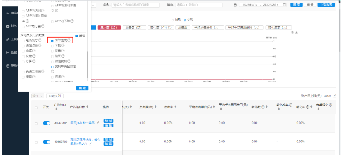
Task: Click the calendar icon before the date range
Action: [x=235, y=5]
